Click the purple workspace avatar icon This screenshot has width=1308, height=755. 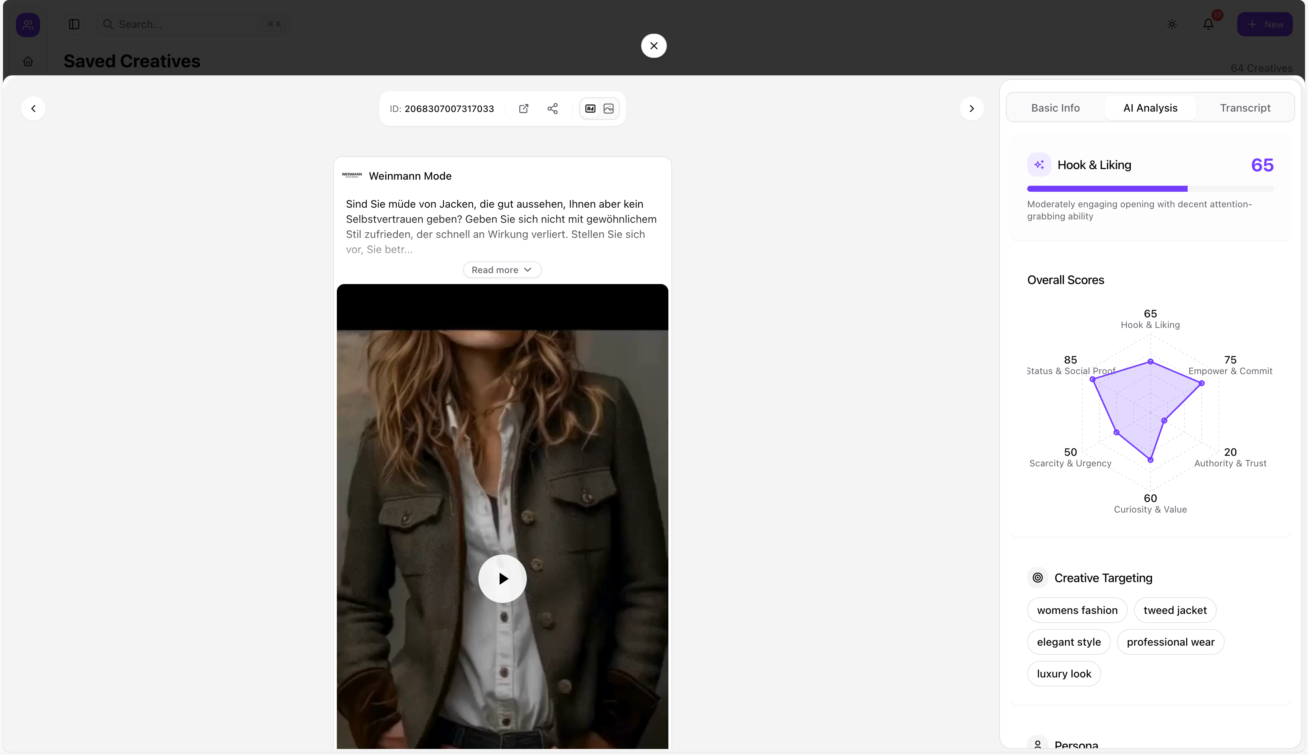coord(28,24)
